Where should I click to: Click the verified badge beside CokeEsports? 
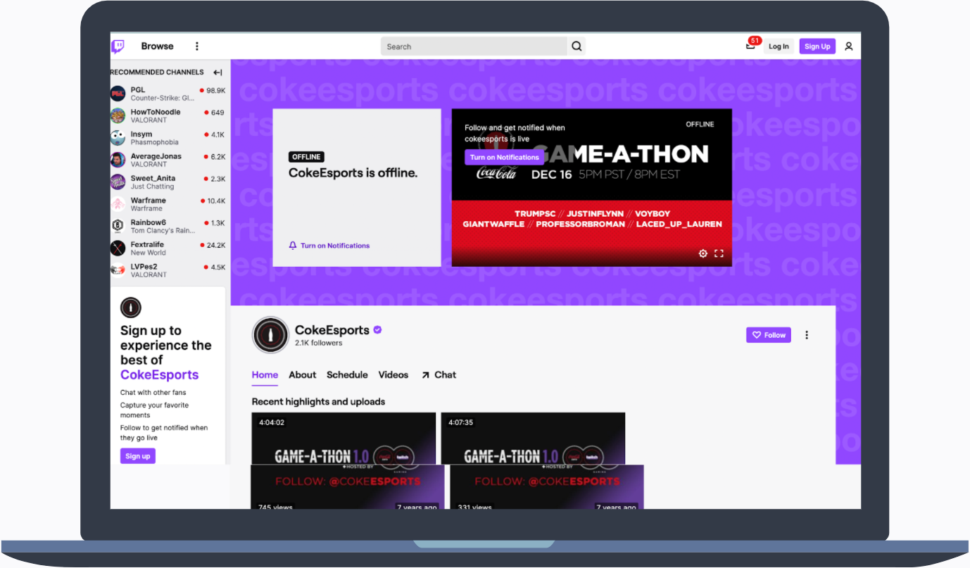377,329
